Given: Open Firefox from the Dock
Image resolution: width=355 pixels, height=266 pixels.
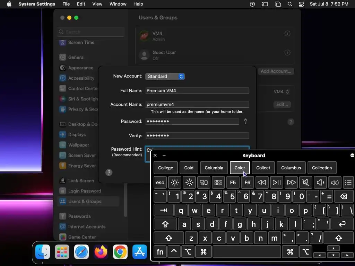Looking at the screenshot, I should click(x=101, y=252).
